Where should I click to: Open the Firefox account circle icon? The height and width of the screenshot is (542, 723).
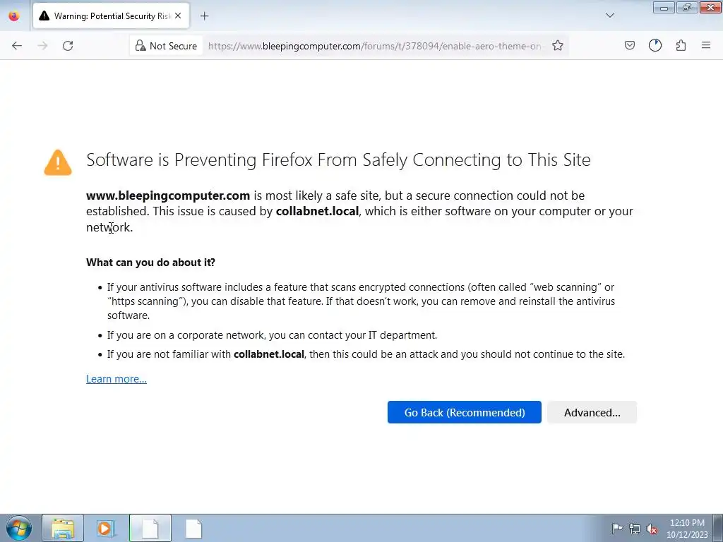pos(655,45)
